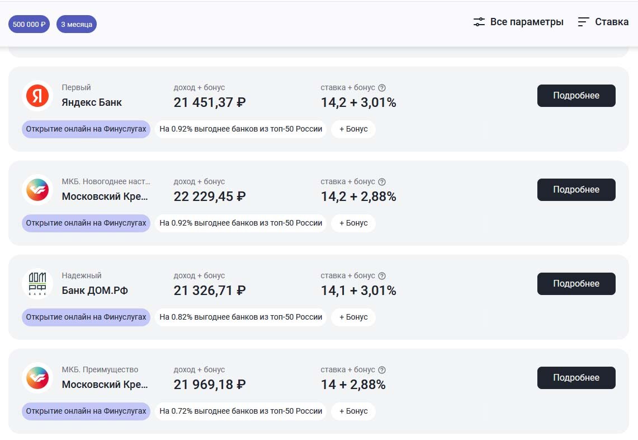Click the 22 229,45 ₽ income value
The height and width of the screenshot is (440, 638).
[x=210, y=197]
